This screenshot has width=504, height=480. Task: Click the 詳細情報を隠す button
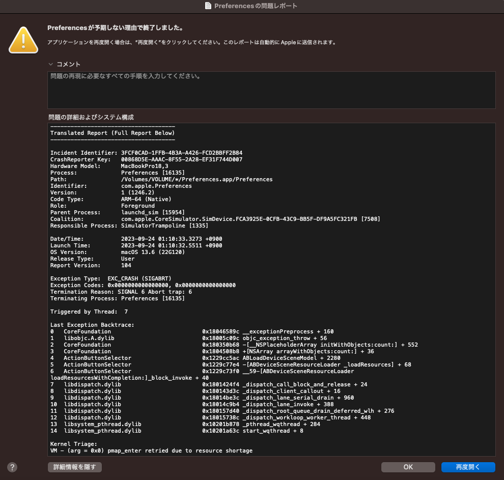point(74,467)
